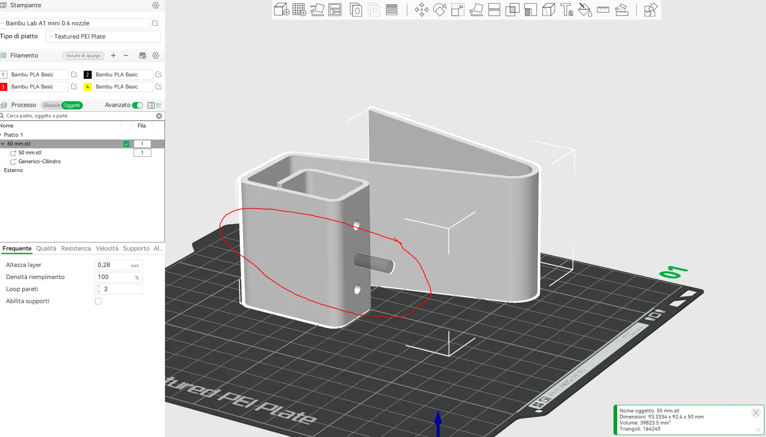
Task: Open filament settings gear icon
Action: (x=156, y=55)
